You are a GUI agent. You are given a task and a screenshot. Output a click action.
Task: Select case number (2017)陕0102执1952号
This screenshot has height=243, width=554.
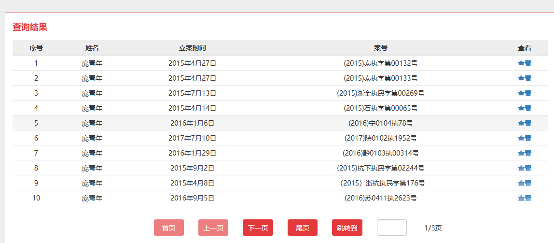[381, 138]
